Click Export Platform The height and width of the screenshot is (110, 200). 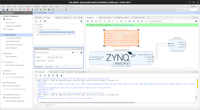11,48
